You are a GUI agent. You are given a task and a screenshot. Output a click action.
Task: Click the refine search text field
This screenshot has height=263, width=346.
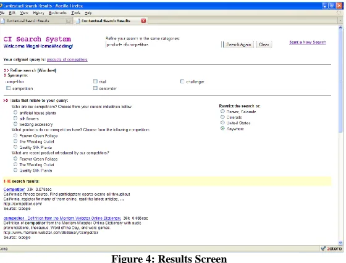(163, 44)
